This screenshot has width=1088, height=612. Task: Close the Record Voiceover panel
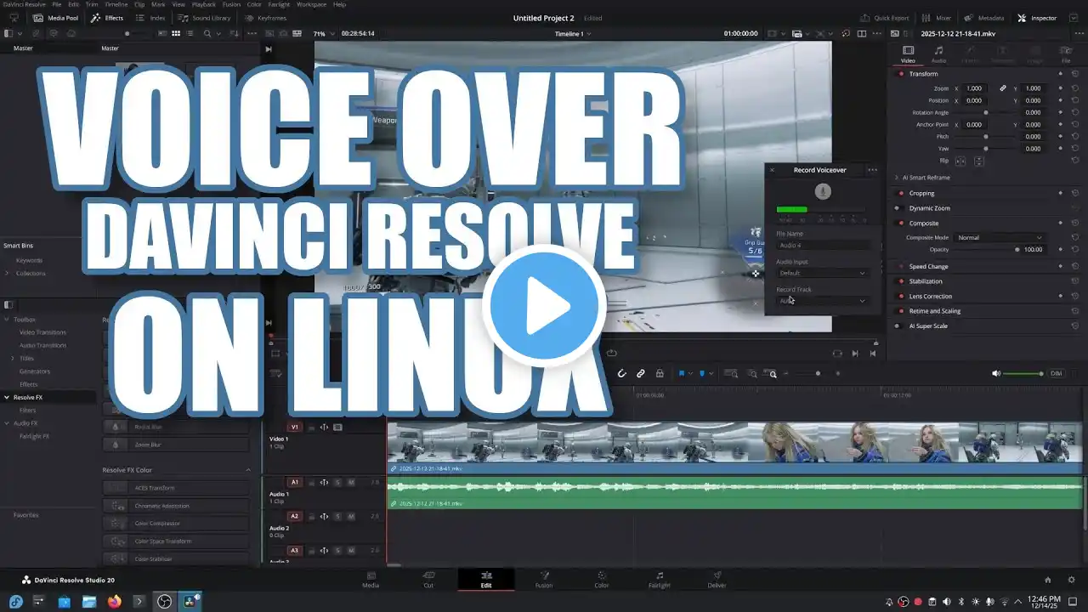(772, 170)
